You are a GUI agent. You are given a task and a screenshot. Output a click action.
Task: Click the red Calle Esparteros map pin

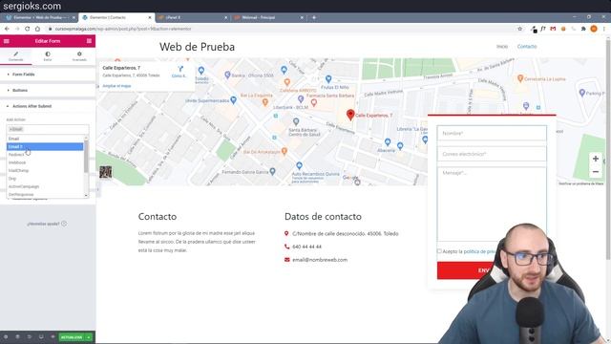click(x=350, y=115)
